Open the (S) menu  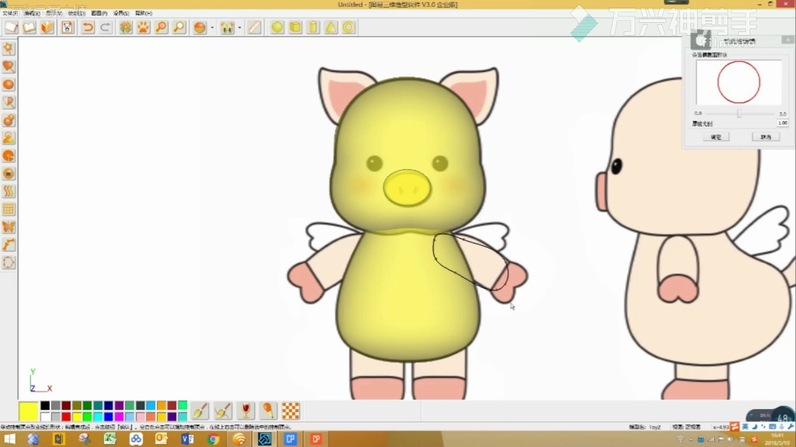pos(121,13)
